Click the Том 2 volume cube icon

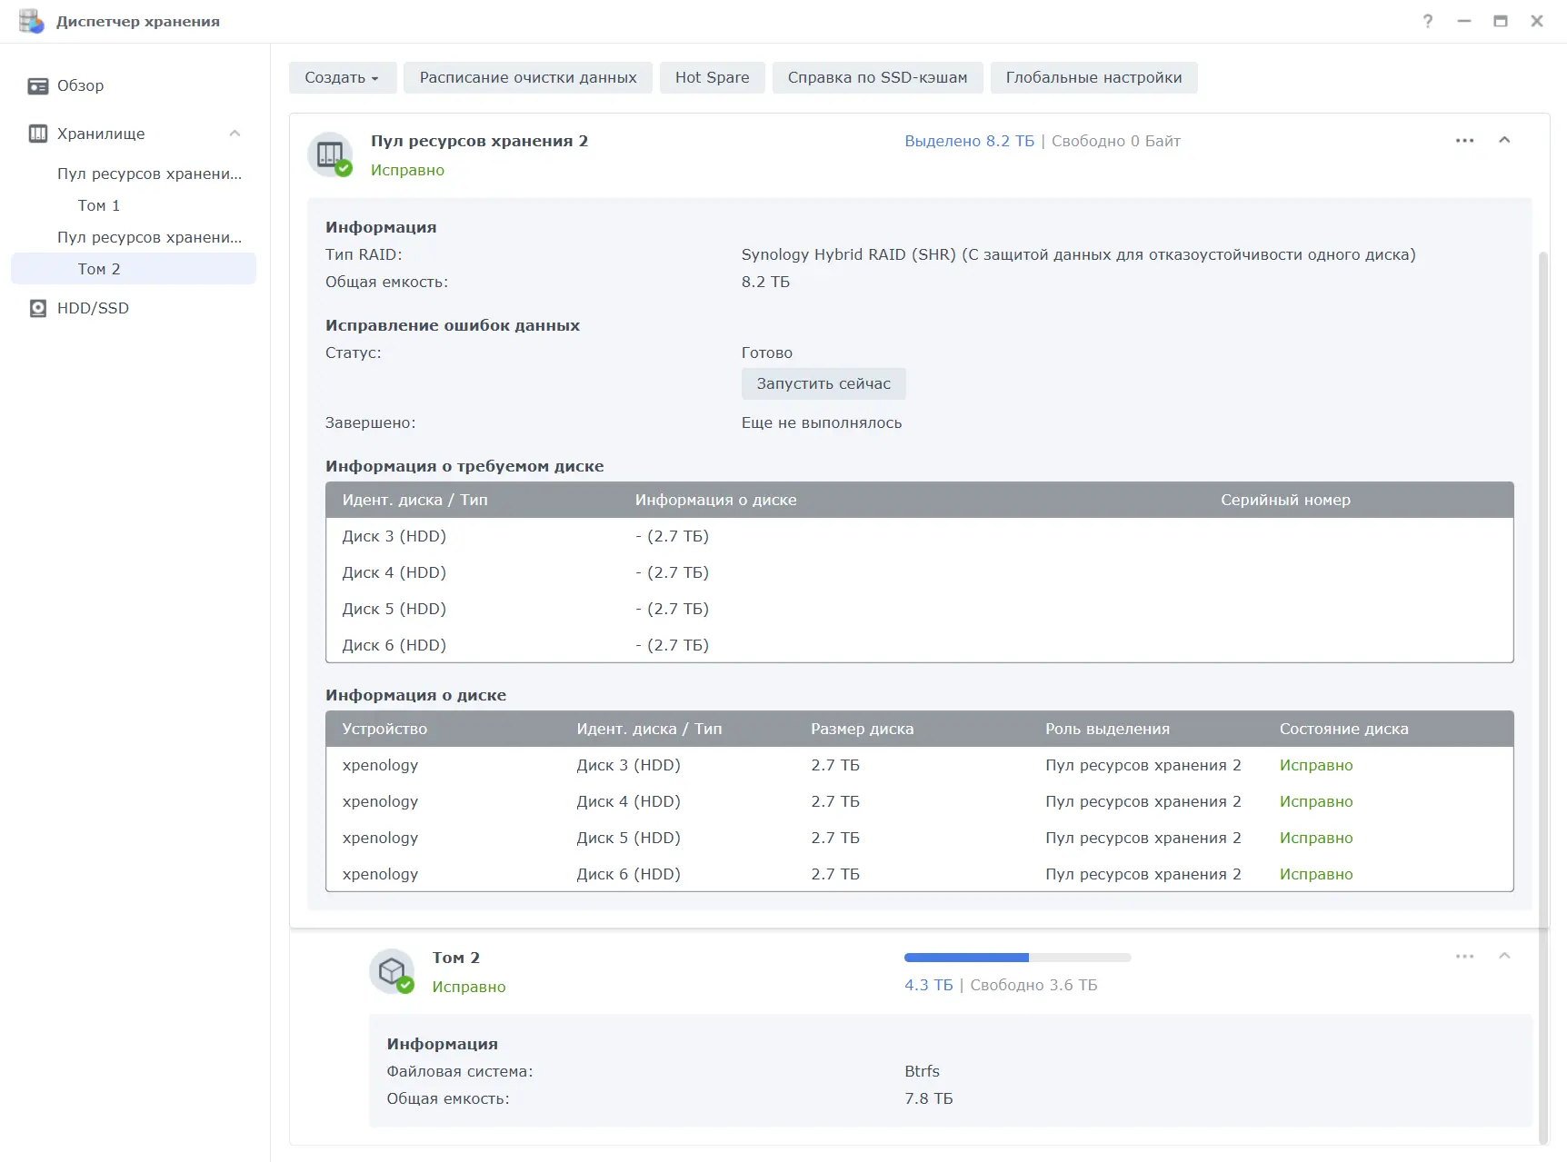392,971
